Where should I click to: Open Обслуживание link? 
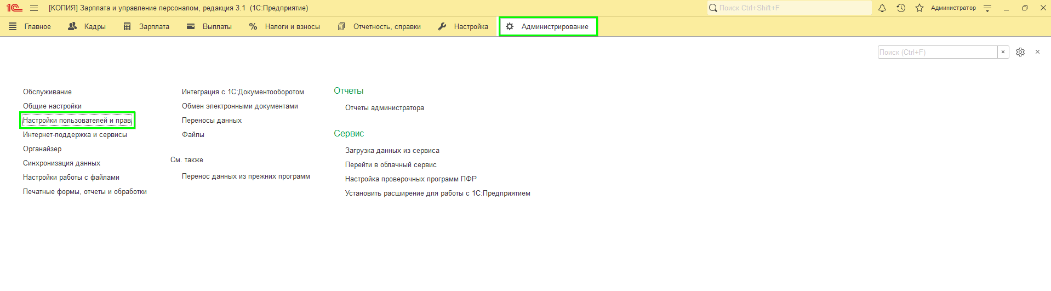click(47, 92)
